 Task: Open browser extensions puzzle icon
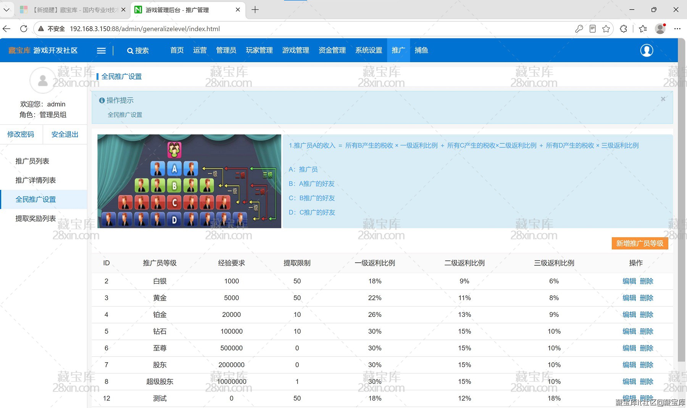click(624, 29)
